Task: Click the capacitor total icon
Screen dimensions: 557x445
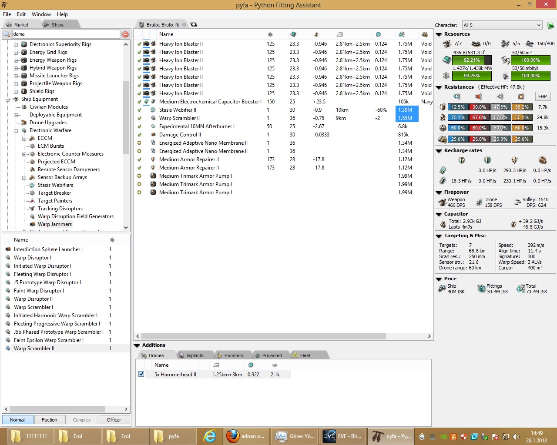Action: (443, 224)
